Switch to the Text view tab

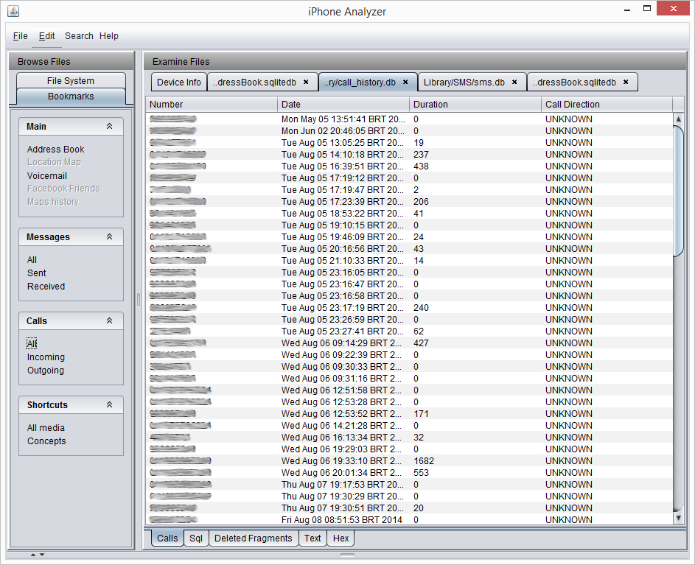[312, 538]
